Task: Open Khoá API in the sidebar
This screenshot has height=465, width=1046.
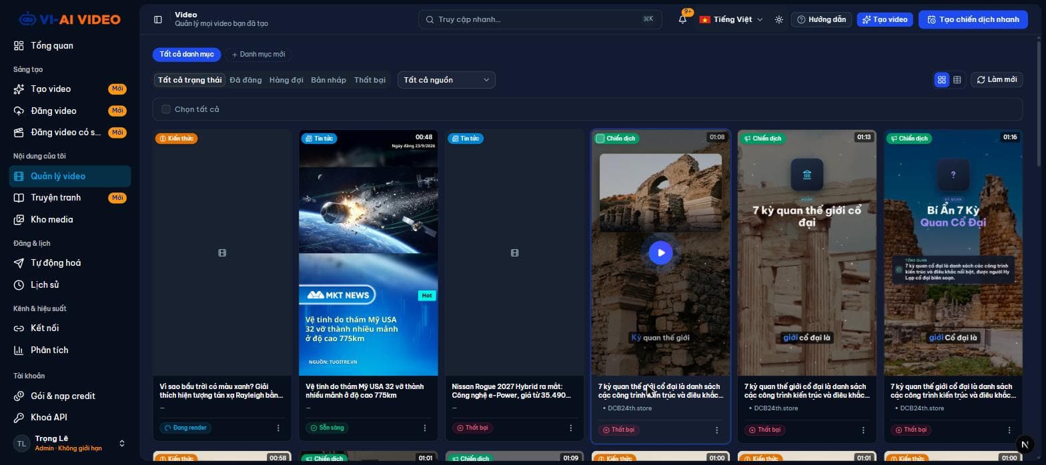Action: pyautogui.click(x=70, y=417)
